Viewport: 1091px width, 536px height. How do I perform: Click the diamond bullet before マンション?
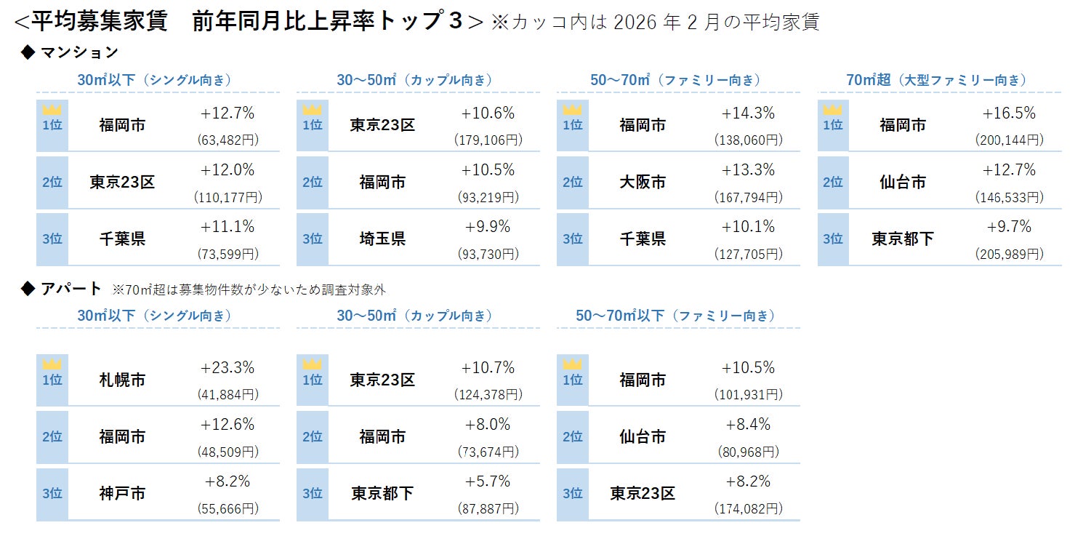[x=28, y=52]
